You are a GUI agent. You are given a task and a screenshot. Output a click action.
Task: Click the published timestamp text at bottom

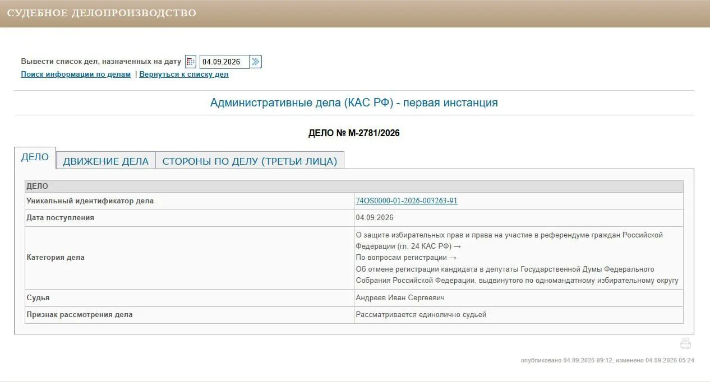[x=607, y=360]
